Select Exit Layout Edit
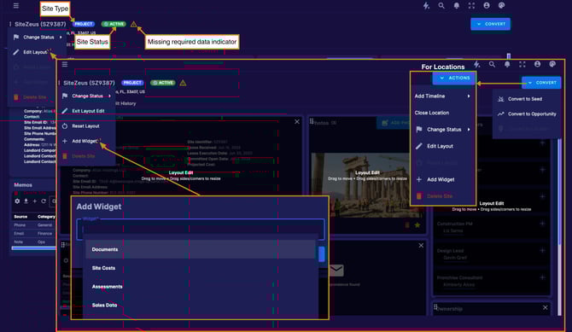 (x=87, y=111)
